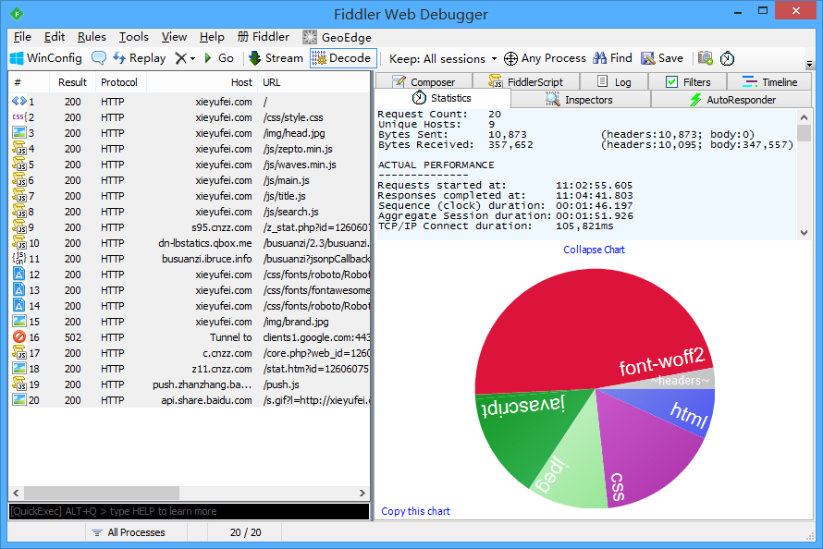
Task: Click the Remove X icon
Action: tap(180, 58)
